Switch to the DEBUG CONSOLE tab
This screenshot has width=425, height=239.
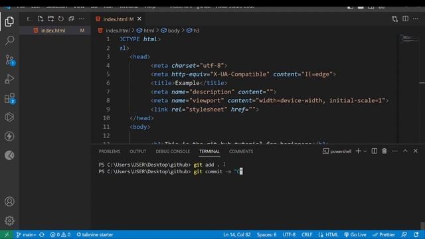tap(173, 151)
